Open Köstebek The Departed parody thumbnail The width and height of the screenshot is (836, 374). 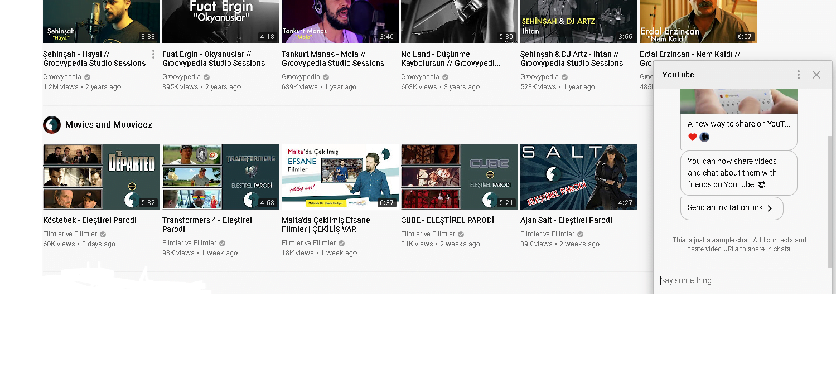point(102,177)
